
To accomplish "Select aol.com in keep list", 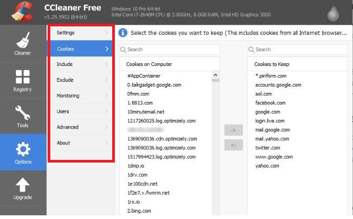I will pos(264,94).
